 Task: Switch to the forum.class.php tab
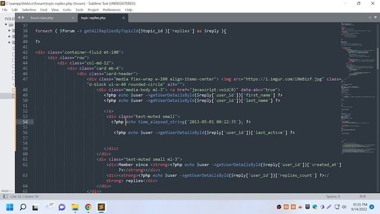tap(42, 18)
